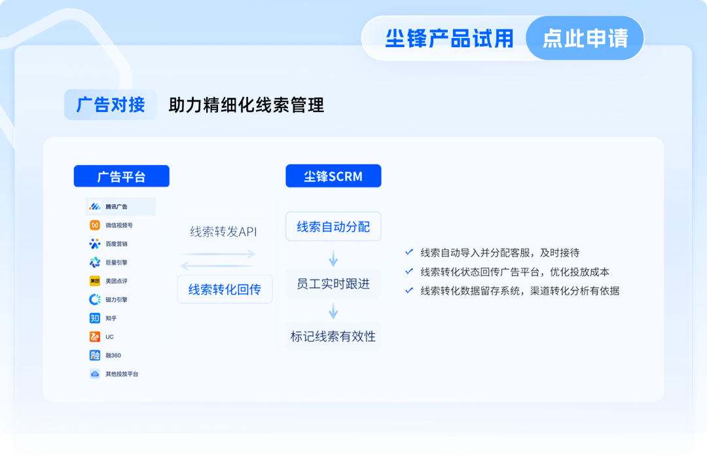Screen dimensions: 707x457
Task: Click the text 线索转化状态回传广告平台，优化投放成本
Action: pos(515,272)
